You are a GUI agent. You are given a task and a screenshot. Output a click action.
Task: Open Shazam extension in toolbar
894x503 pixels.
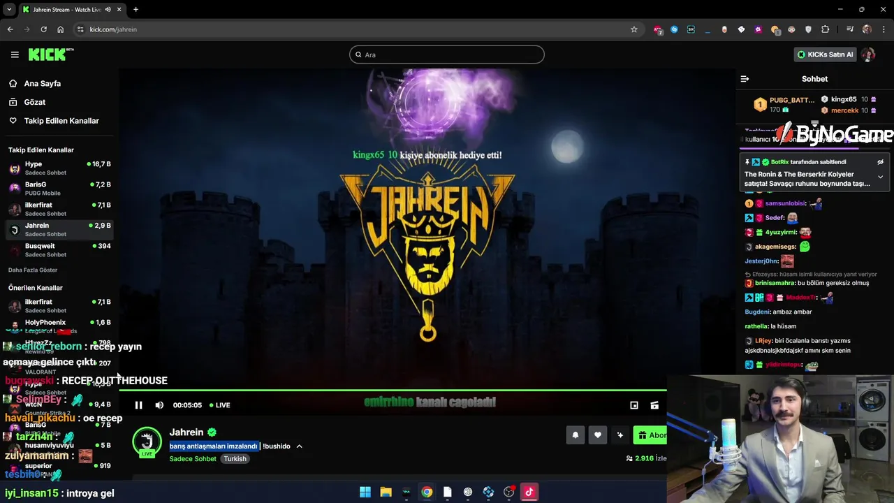pos(674,29)
